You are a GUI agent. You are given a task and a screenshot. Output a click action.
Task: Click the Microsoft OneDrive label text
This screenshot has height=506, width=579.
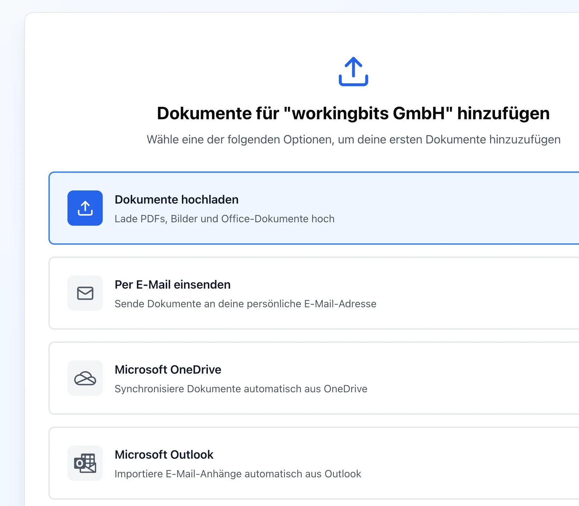click(x=168, y=369)
